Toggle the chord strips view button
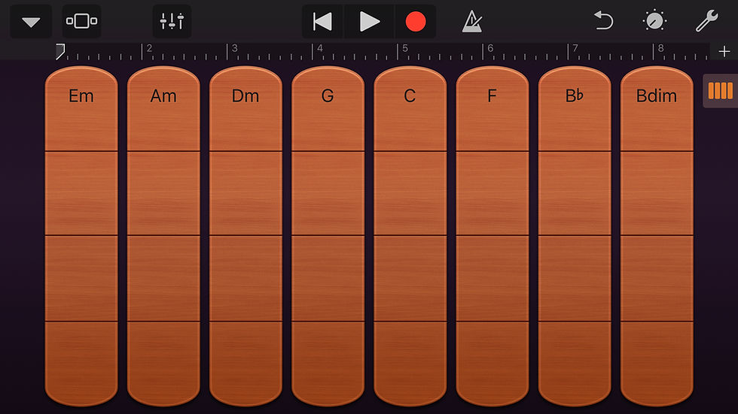The image size is (738, 414). [x=720, y=91]
